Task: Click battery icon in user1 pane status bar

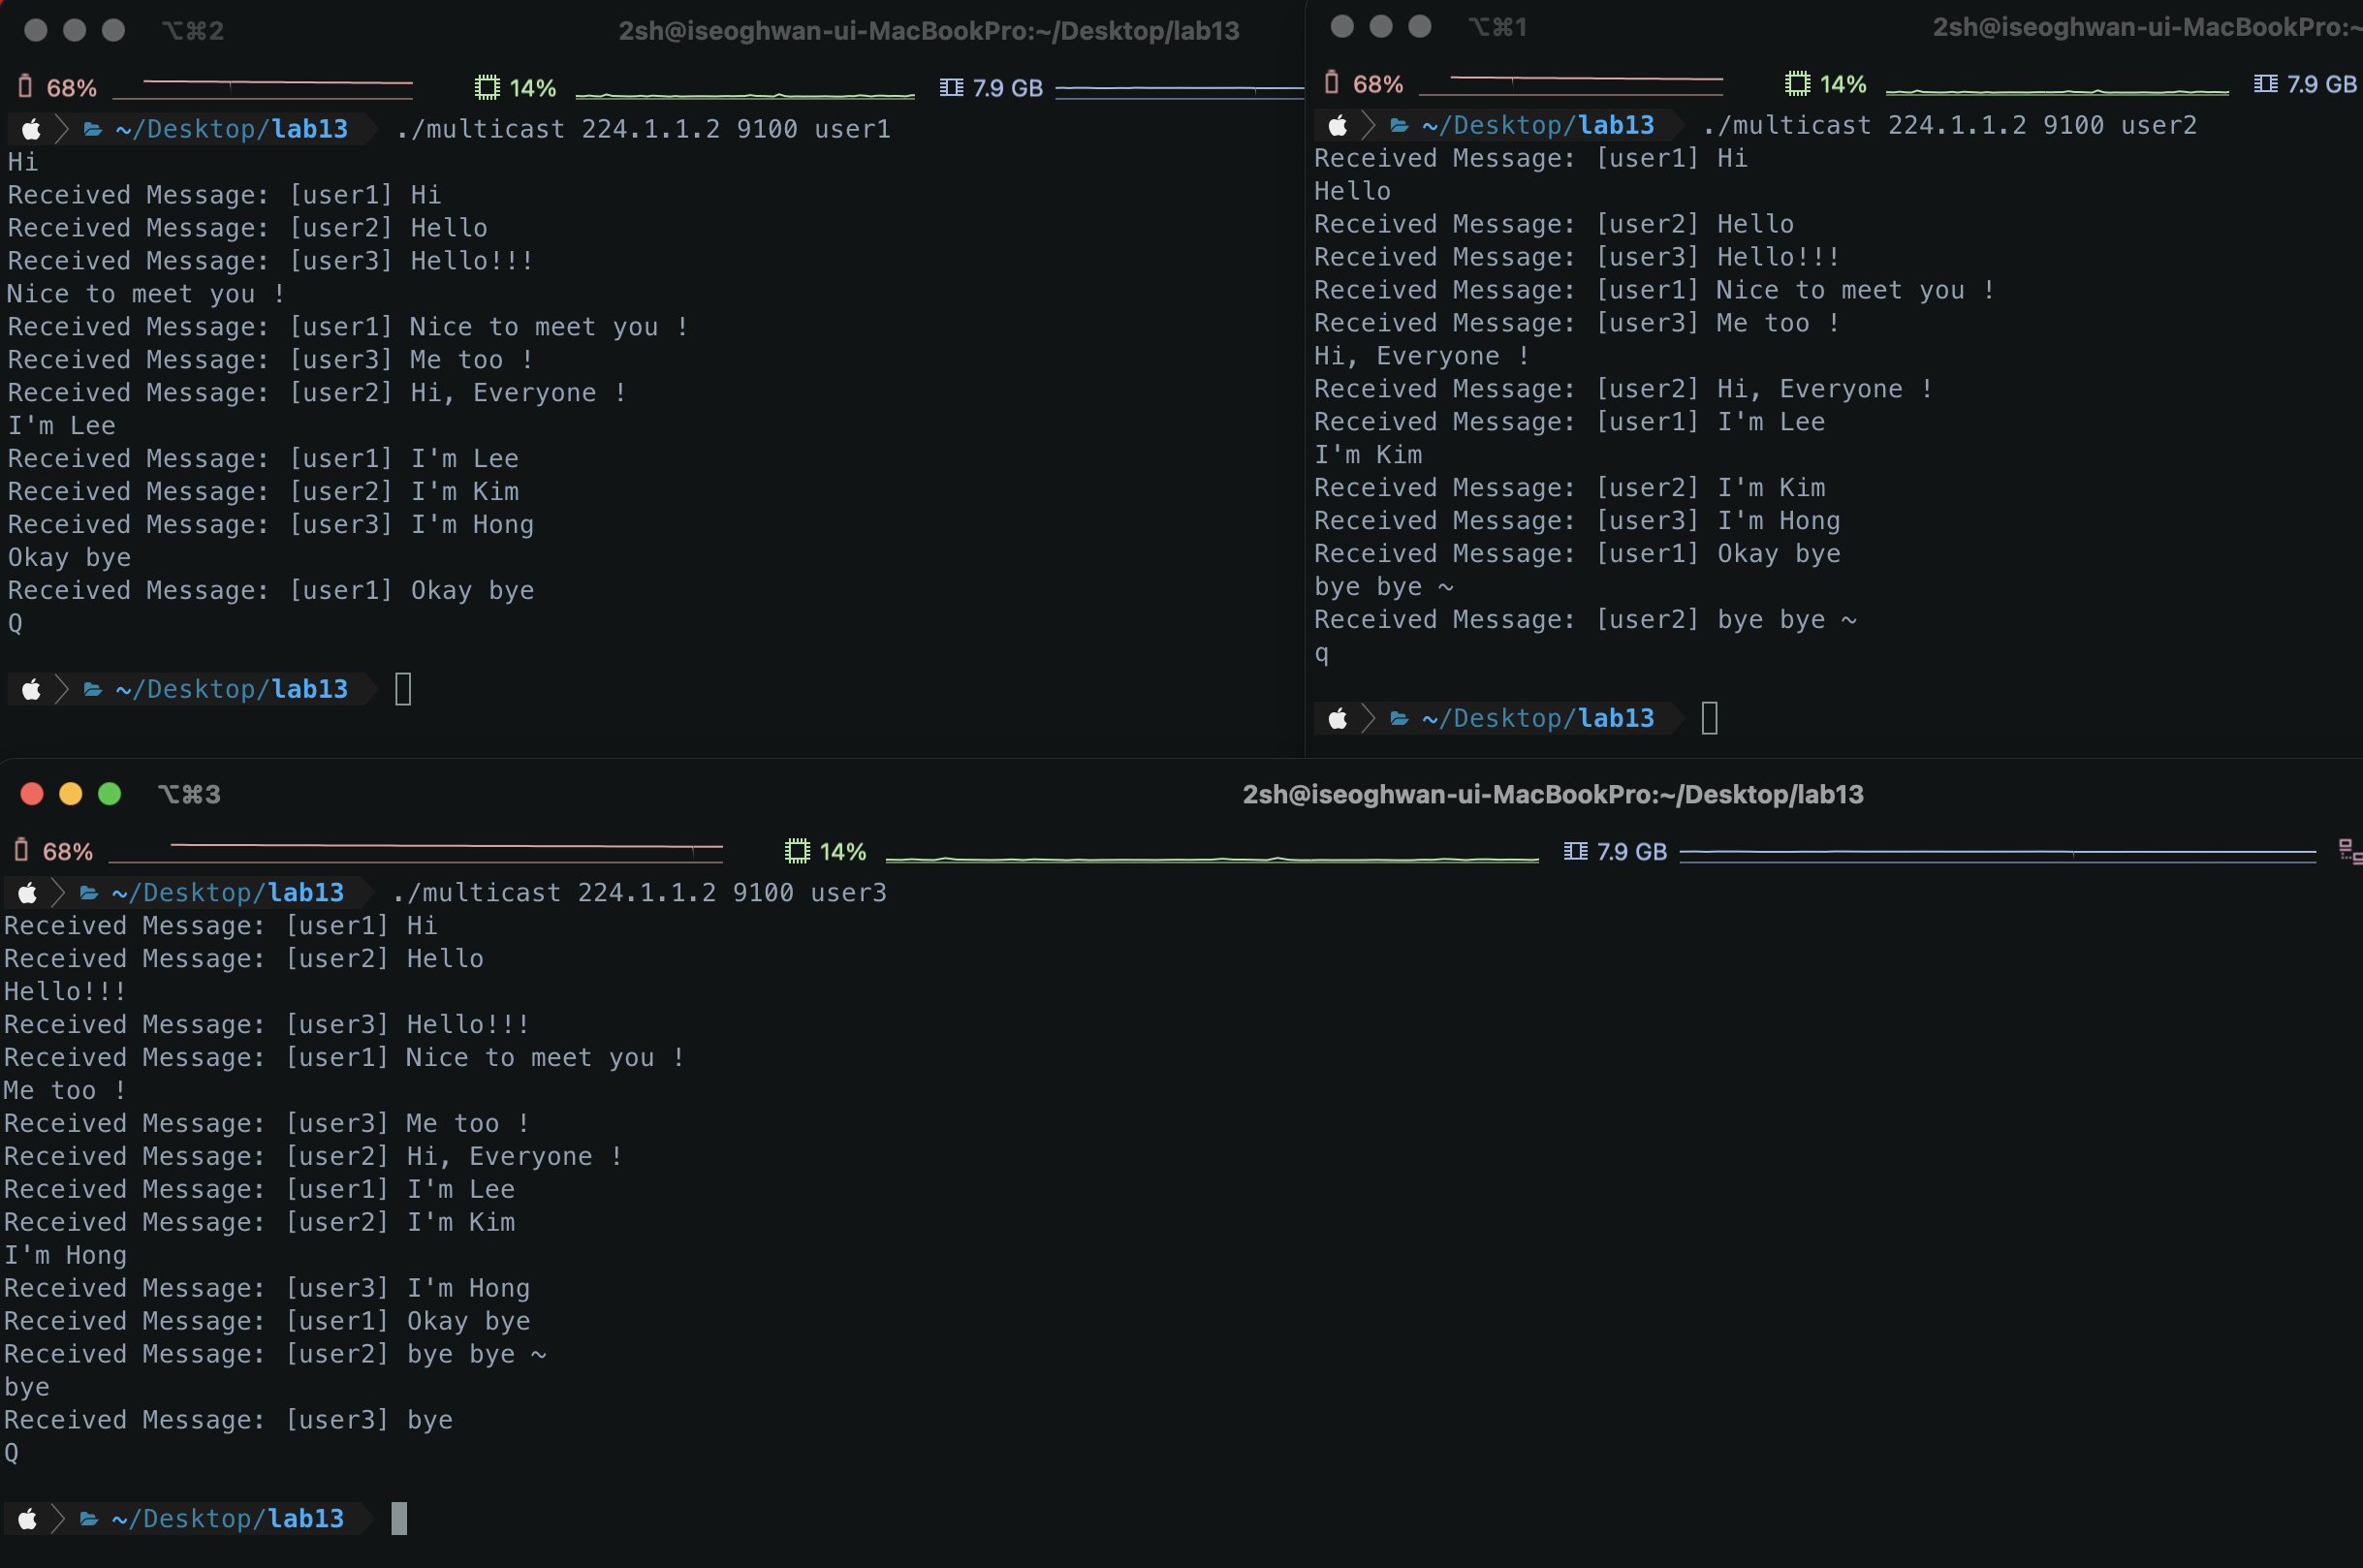Action: (x=25, y=87)
